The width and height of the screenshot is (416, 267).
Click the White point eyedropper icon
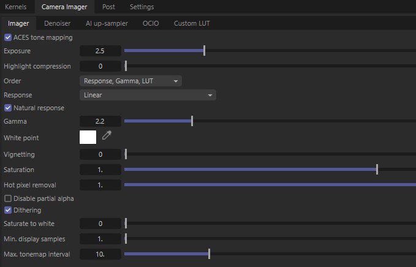(107, 137)
